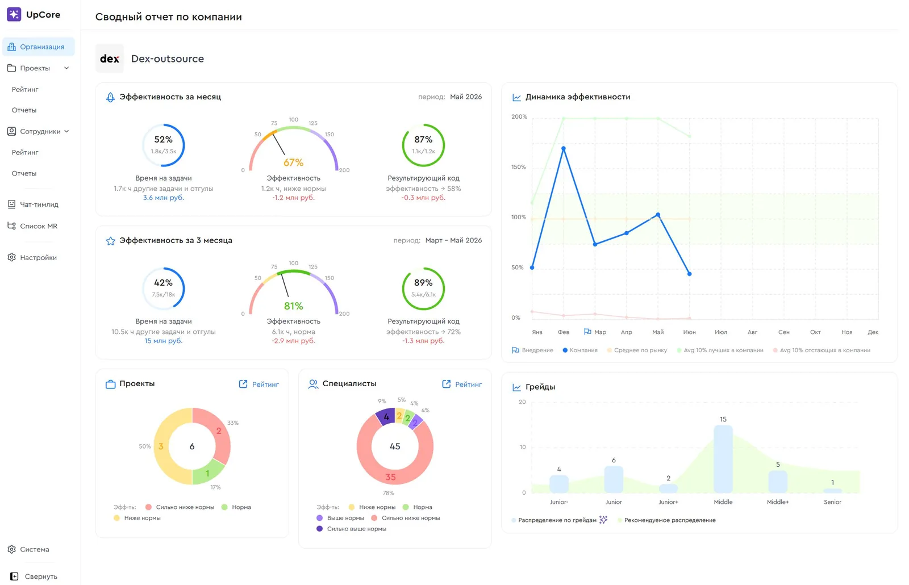
Task: Click sparkle icon next to Распределение по грейдам
Action: (x=603, y=520)
